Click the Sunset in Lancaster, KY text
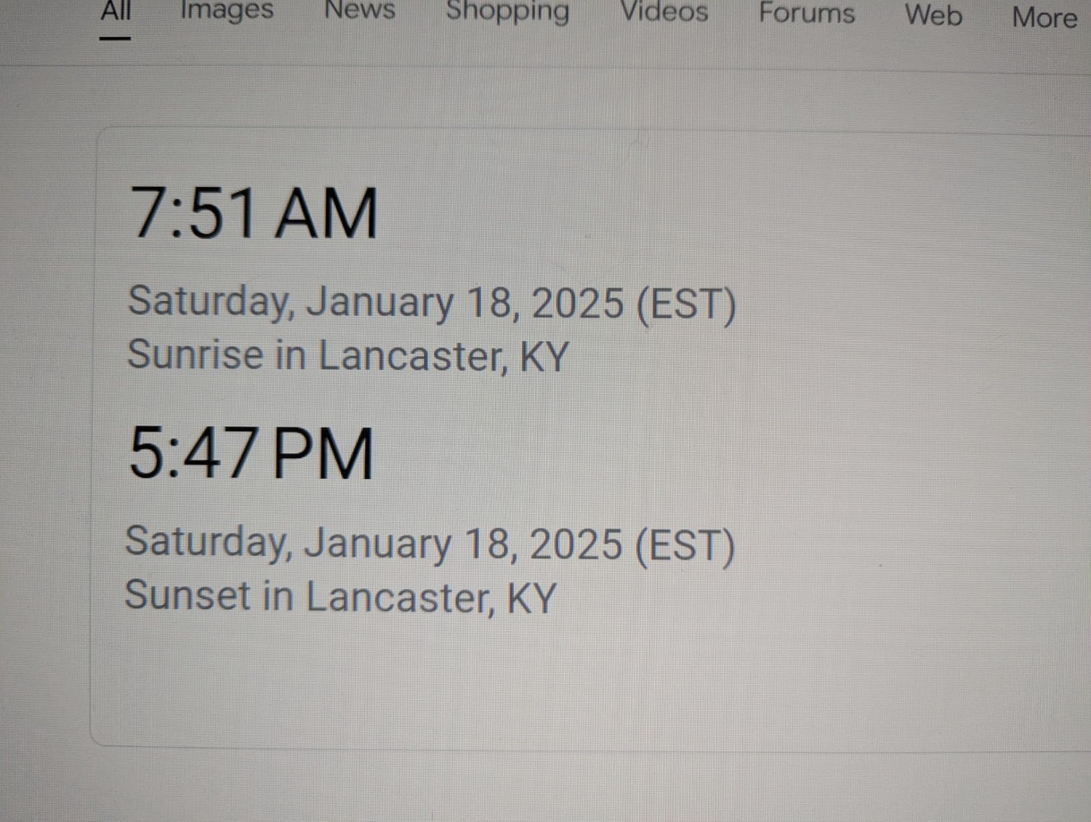 pos(340,596)
